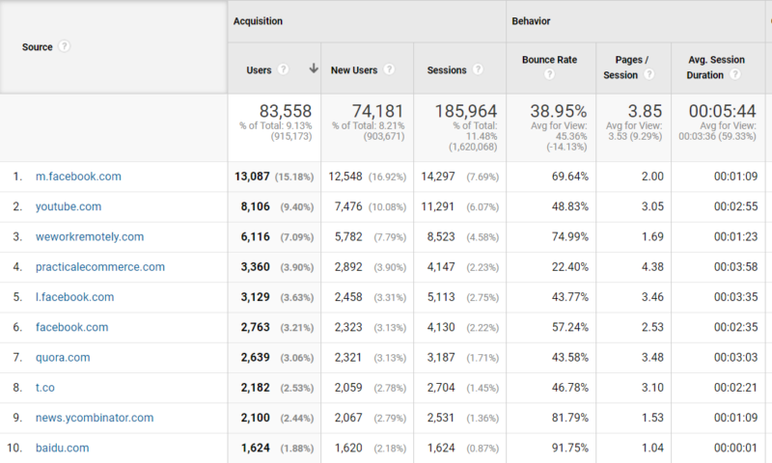Viewport: 772px width, 463px height.
Task: Open help icon next to Source header
Action: click(64, 46)
